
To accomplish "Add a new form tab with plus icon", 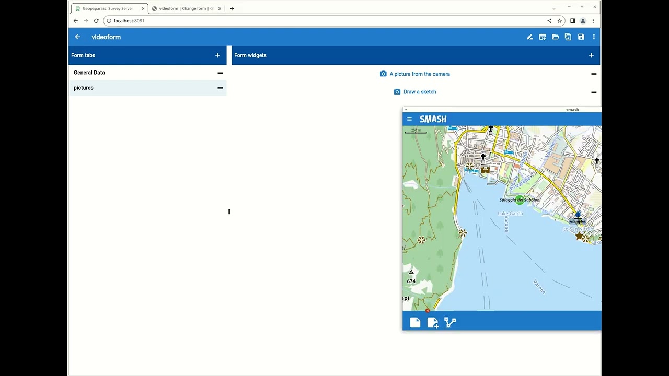I will [x=217, y=55].
